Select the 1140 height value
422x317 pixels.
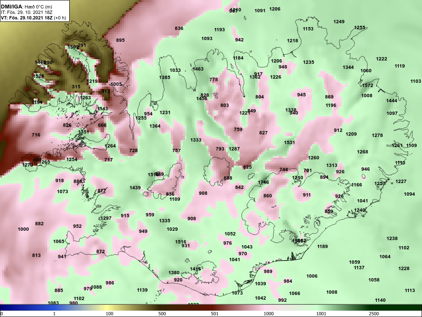pos(380,300)
